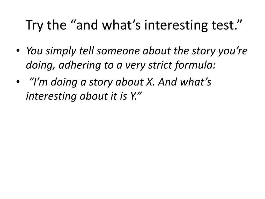The image size is (265, 199).
Task: Click the word "strict" in the first bullet
Action: pyautogui.click(x=160, y=65)
